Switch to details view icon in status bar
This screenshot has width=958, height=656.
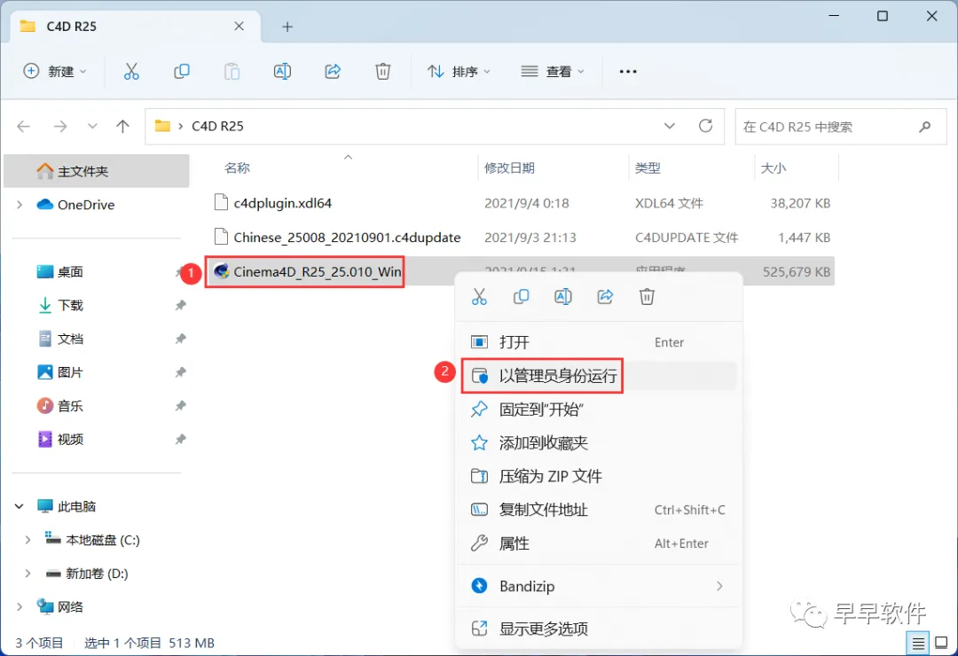(x=918, y=644)
